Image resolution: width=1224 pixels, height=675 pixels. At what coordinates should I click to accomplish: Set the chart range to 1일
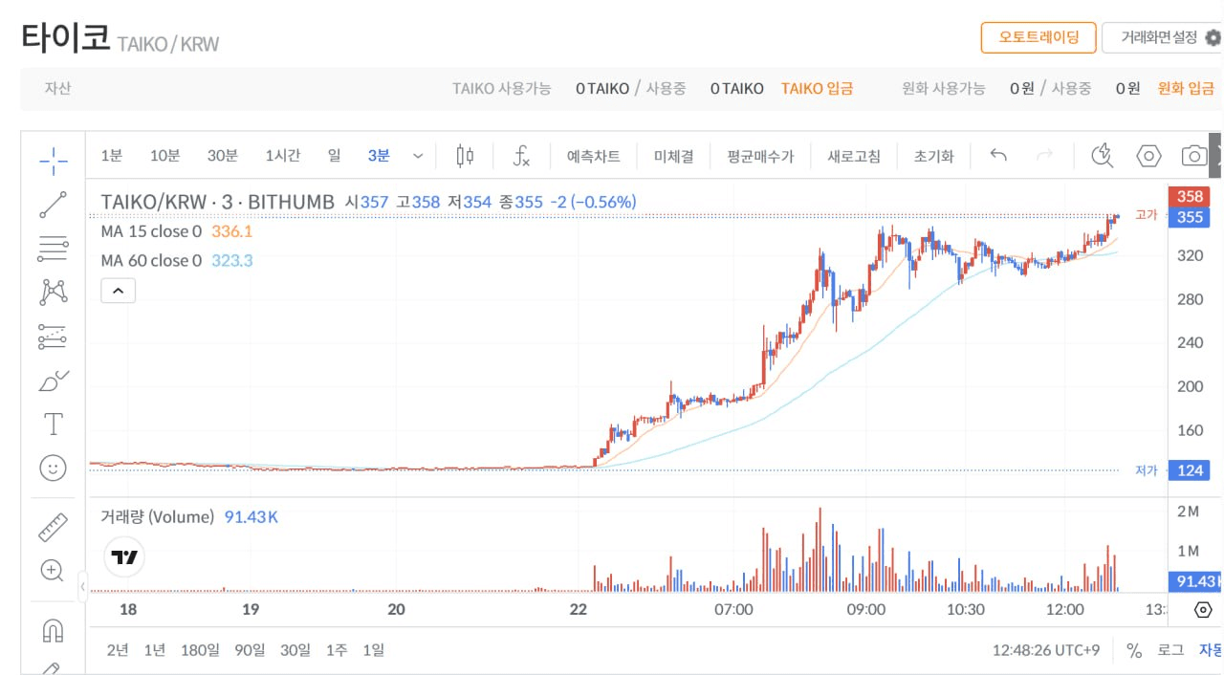(373, 650)
